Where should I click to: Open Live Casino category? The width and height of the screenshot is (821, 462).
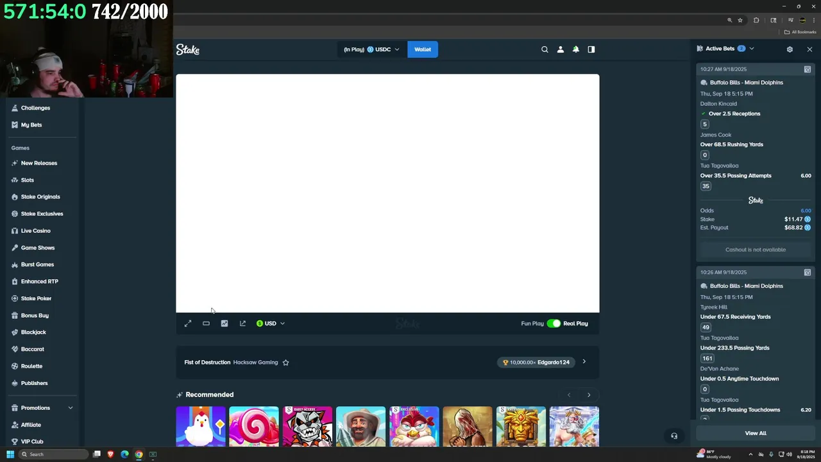[x=35, y=231]
